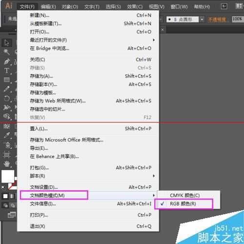This screenshot has height=244, width=244.
Task: Choose 存储为 Web 所用格式(W)... entry
Action: [88, 101]
